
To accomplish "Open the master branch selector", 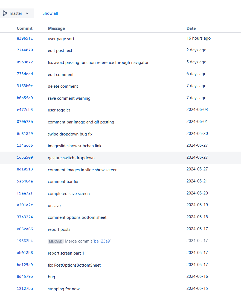I will point(16,13).
